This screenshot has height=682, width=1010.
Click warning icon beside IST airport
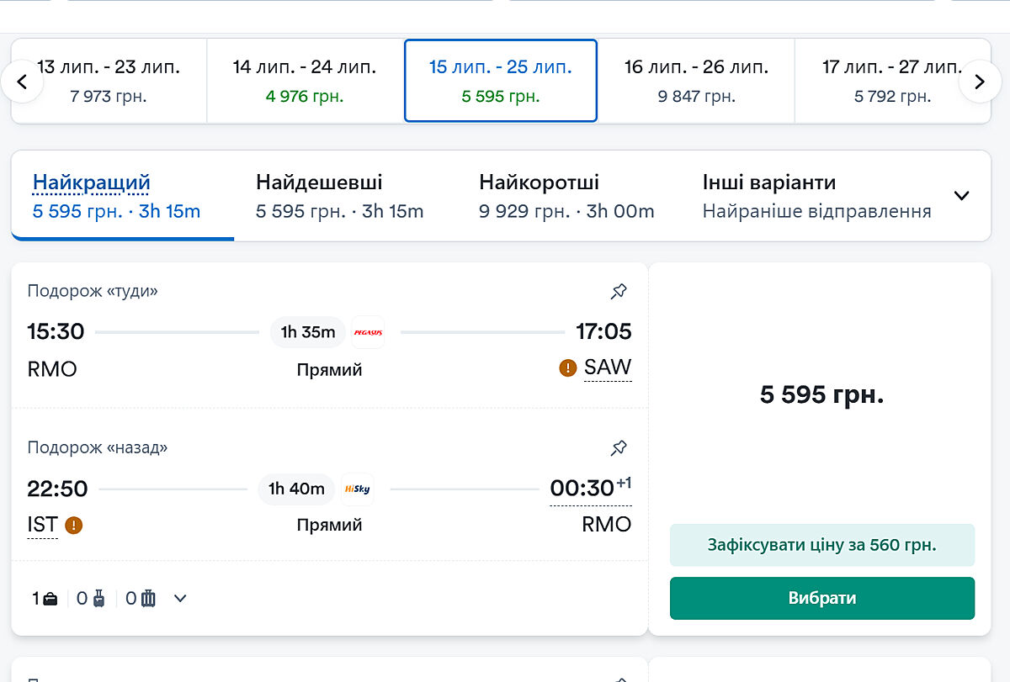click(74, 526)
